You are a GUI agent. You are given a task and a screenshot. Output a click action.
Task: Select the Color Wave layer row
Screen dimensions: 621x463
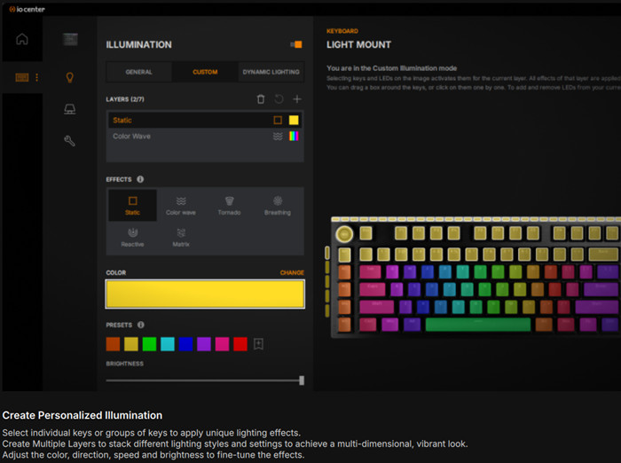pyautogui.click(x=205, y=137)
